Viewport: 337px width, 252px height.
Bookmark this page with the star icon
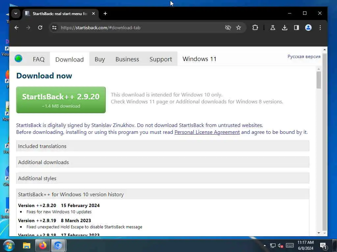click(239, 28)
